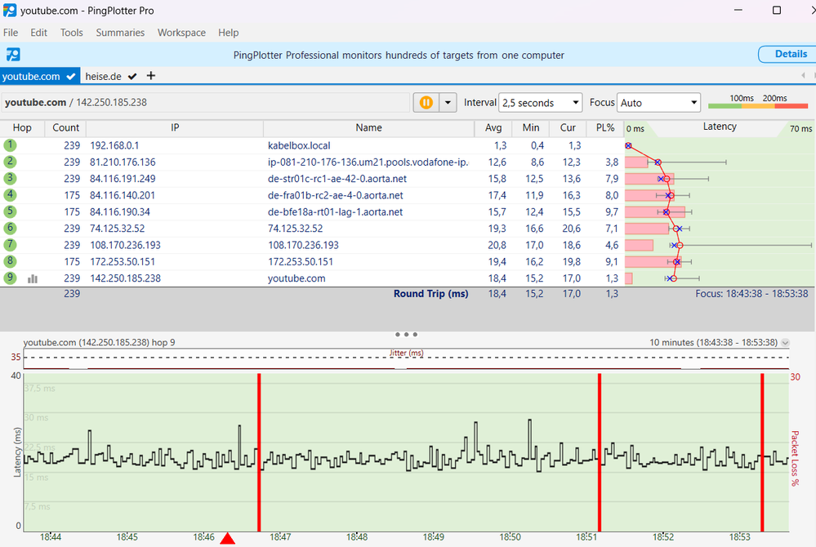Open the Interval dropdown showing 2,5 seconds
This screenshot has height=547, width=816.
[x=540, y=102]
